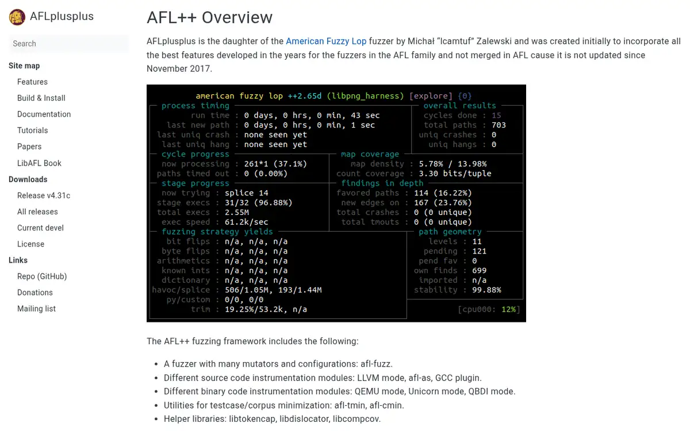
Task: Open LibAFL Book link
Action: [39, 163]
